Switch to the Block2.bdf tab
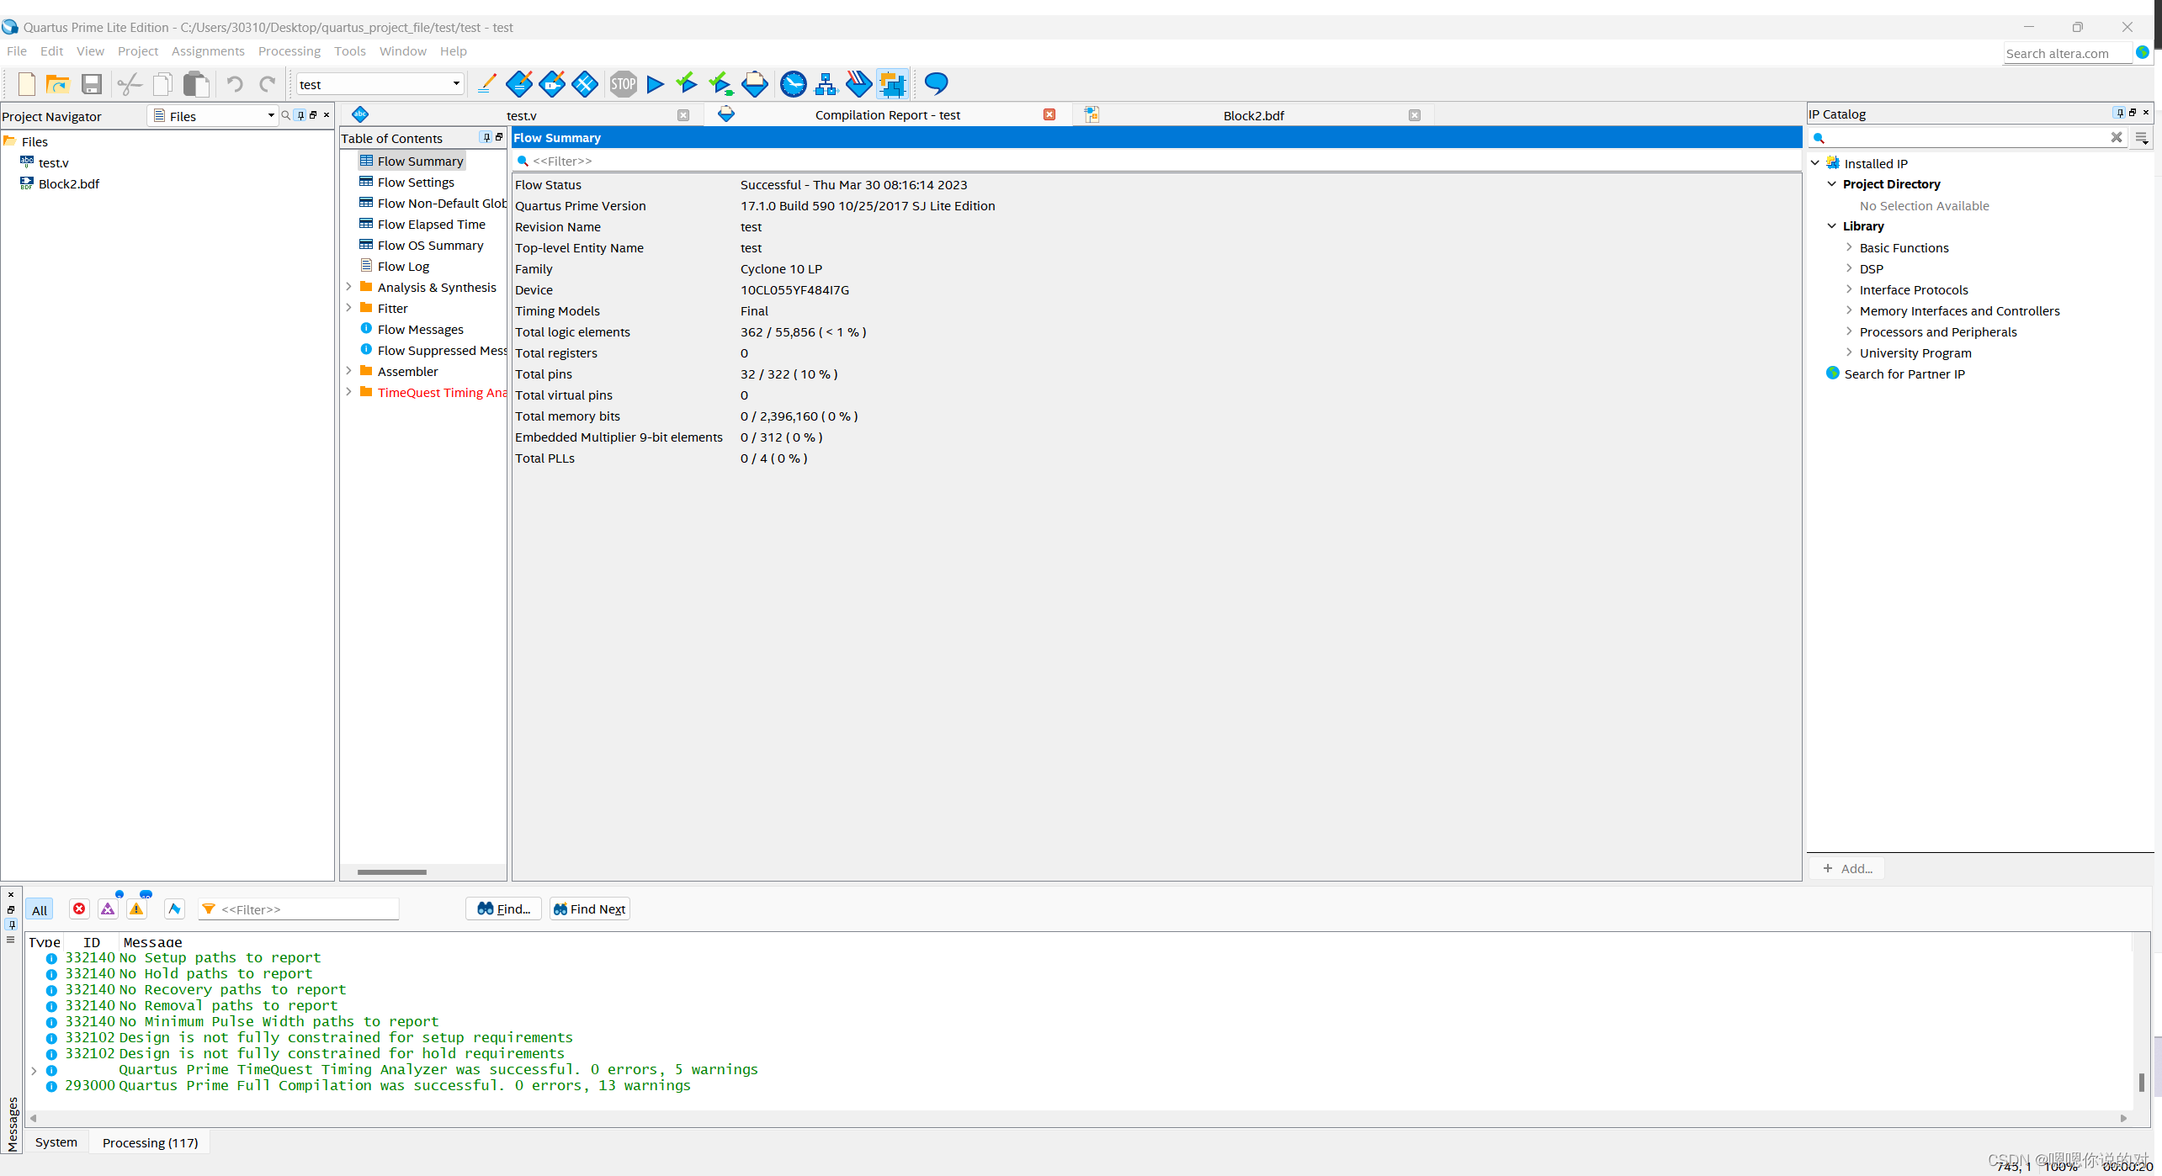The image size is (2162, 1176). (1252, 115)
